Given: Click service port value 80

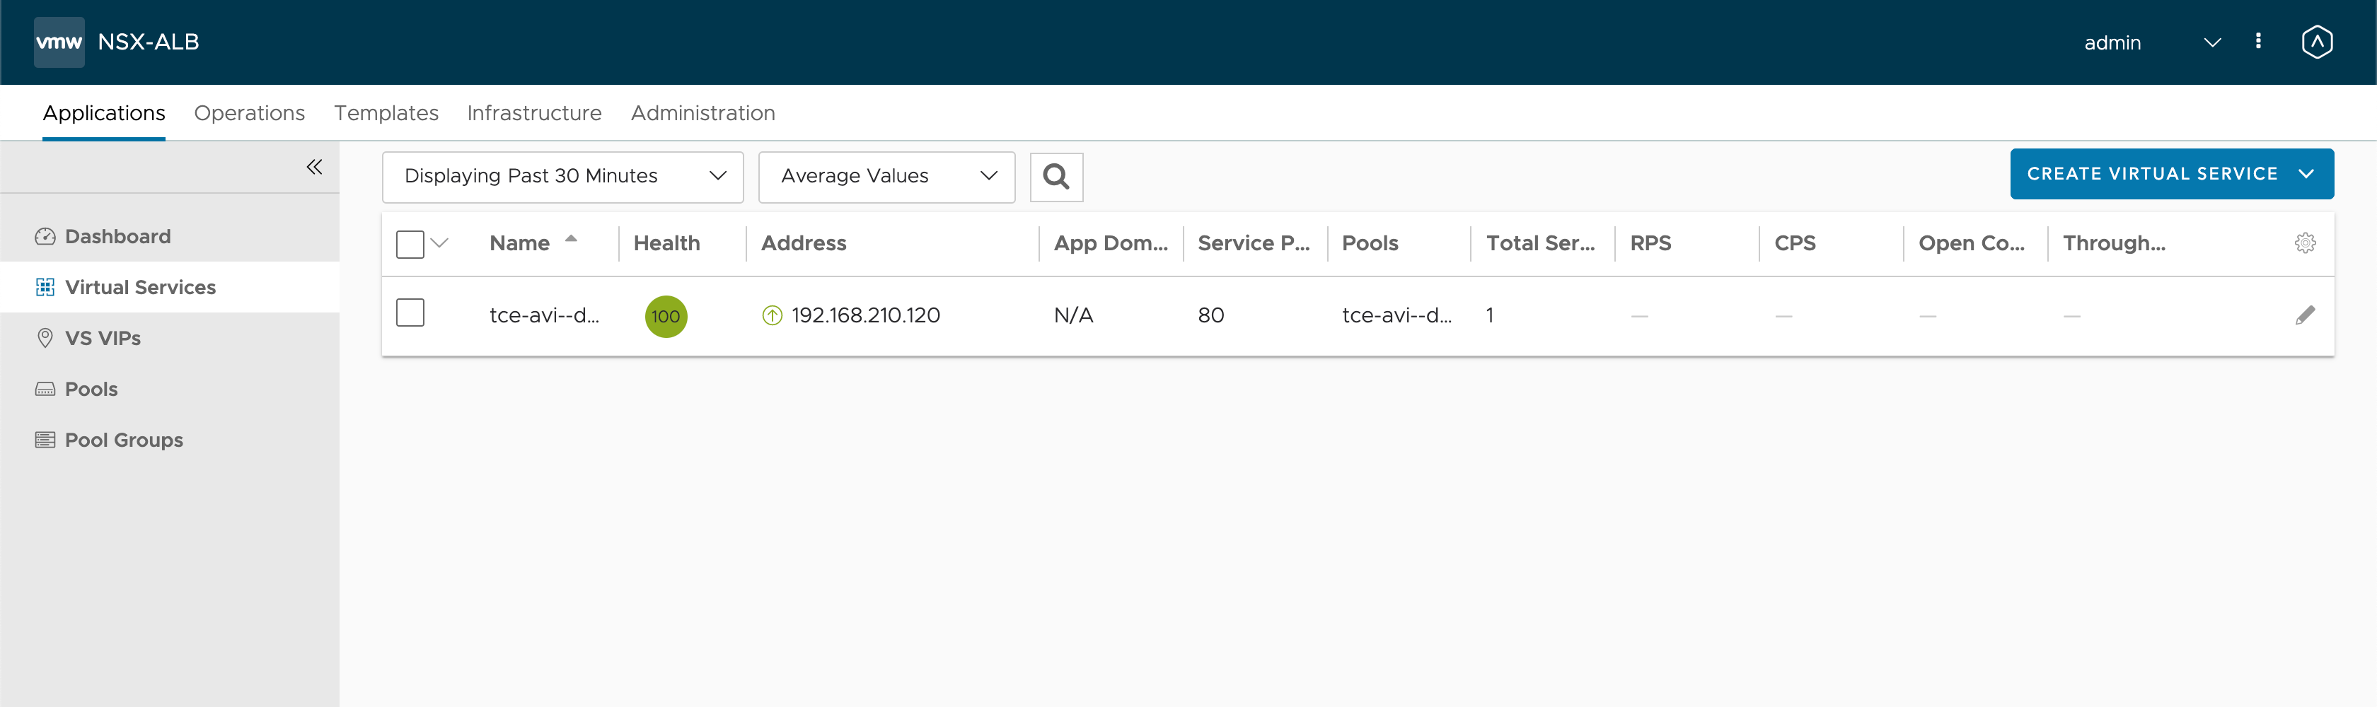Looking at the screenshot, I should pyautogui.click(x=1210, y=316).
